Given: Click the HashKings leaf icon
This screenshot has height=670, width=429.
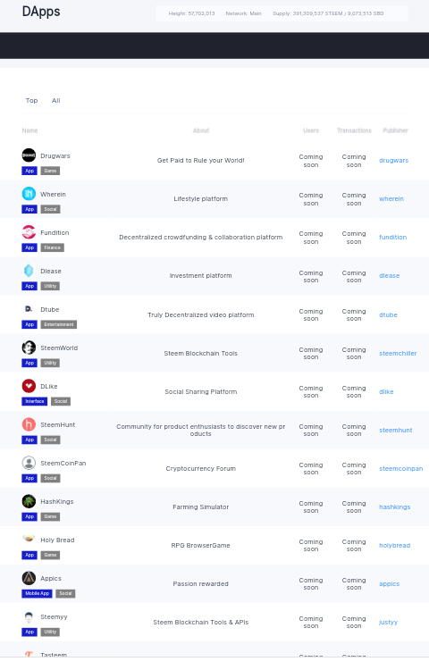Looking at the screenshot, I should (29, 501).
